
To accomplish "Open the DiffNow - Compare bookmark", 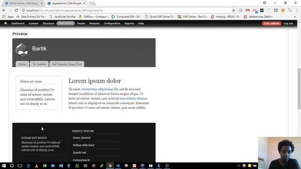I will tap(94, 17).
